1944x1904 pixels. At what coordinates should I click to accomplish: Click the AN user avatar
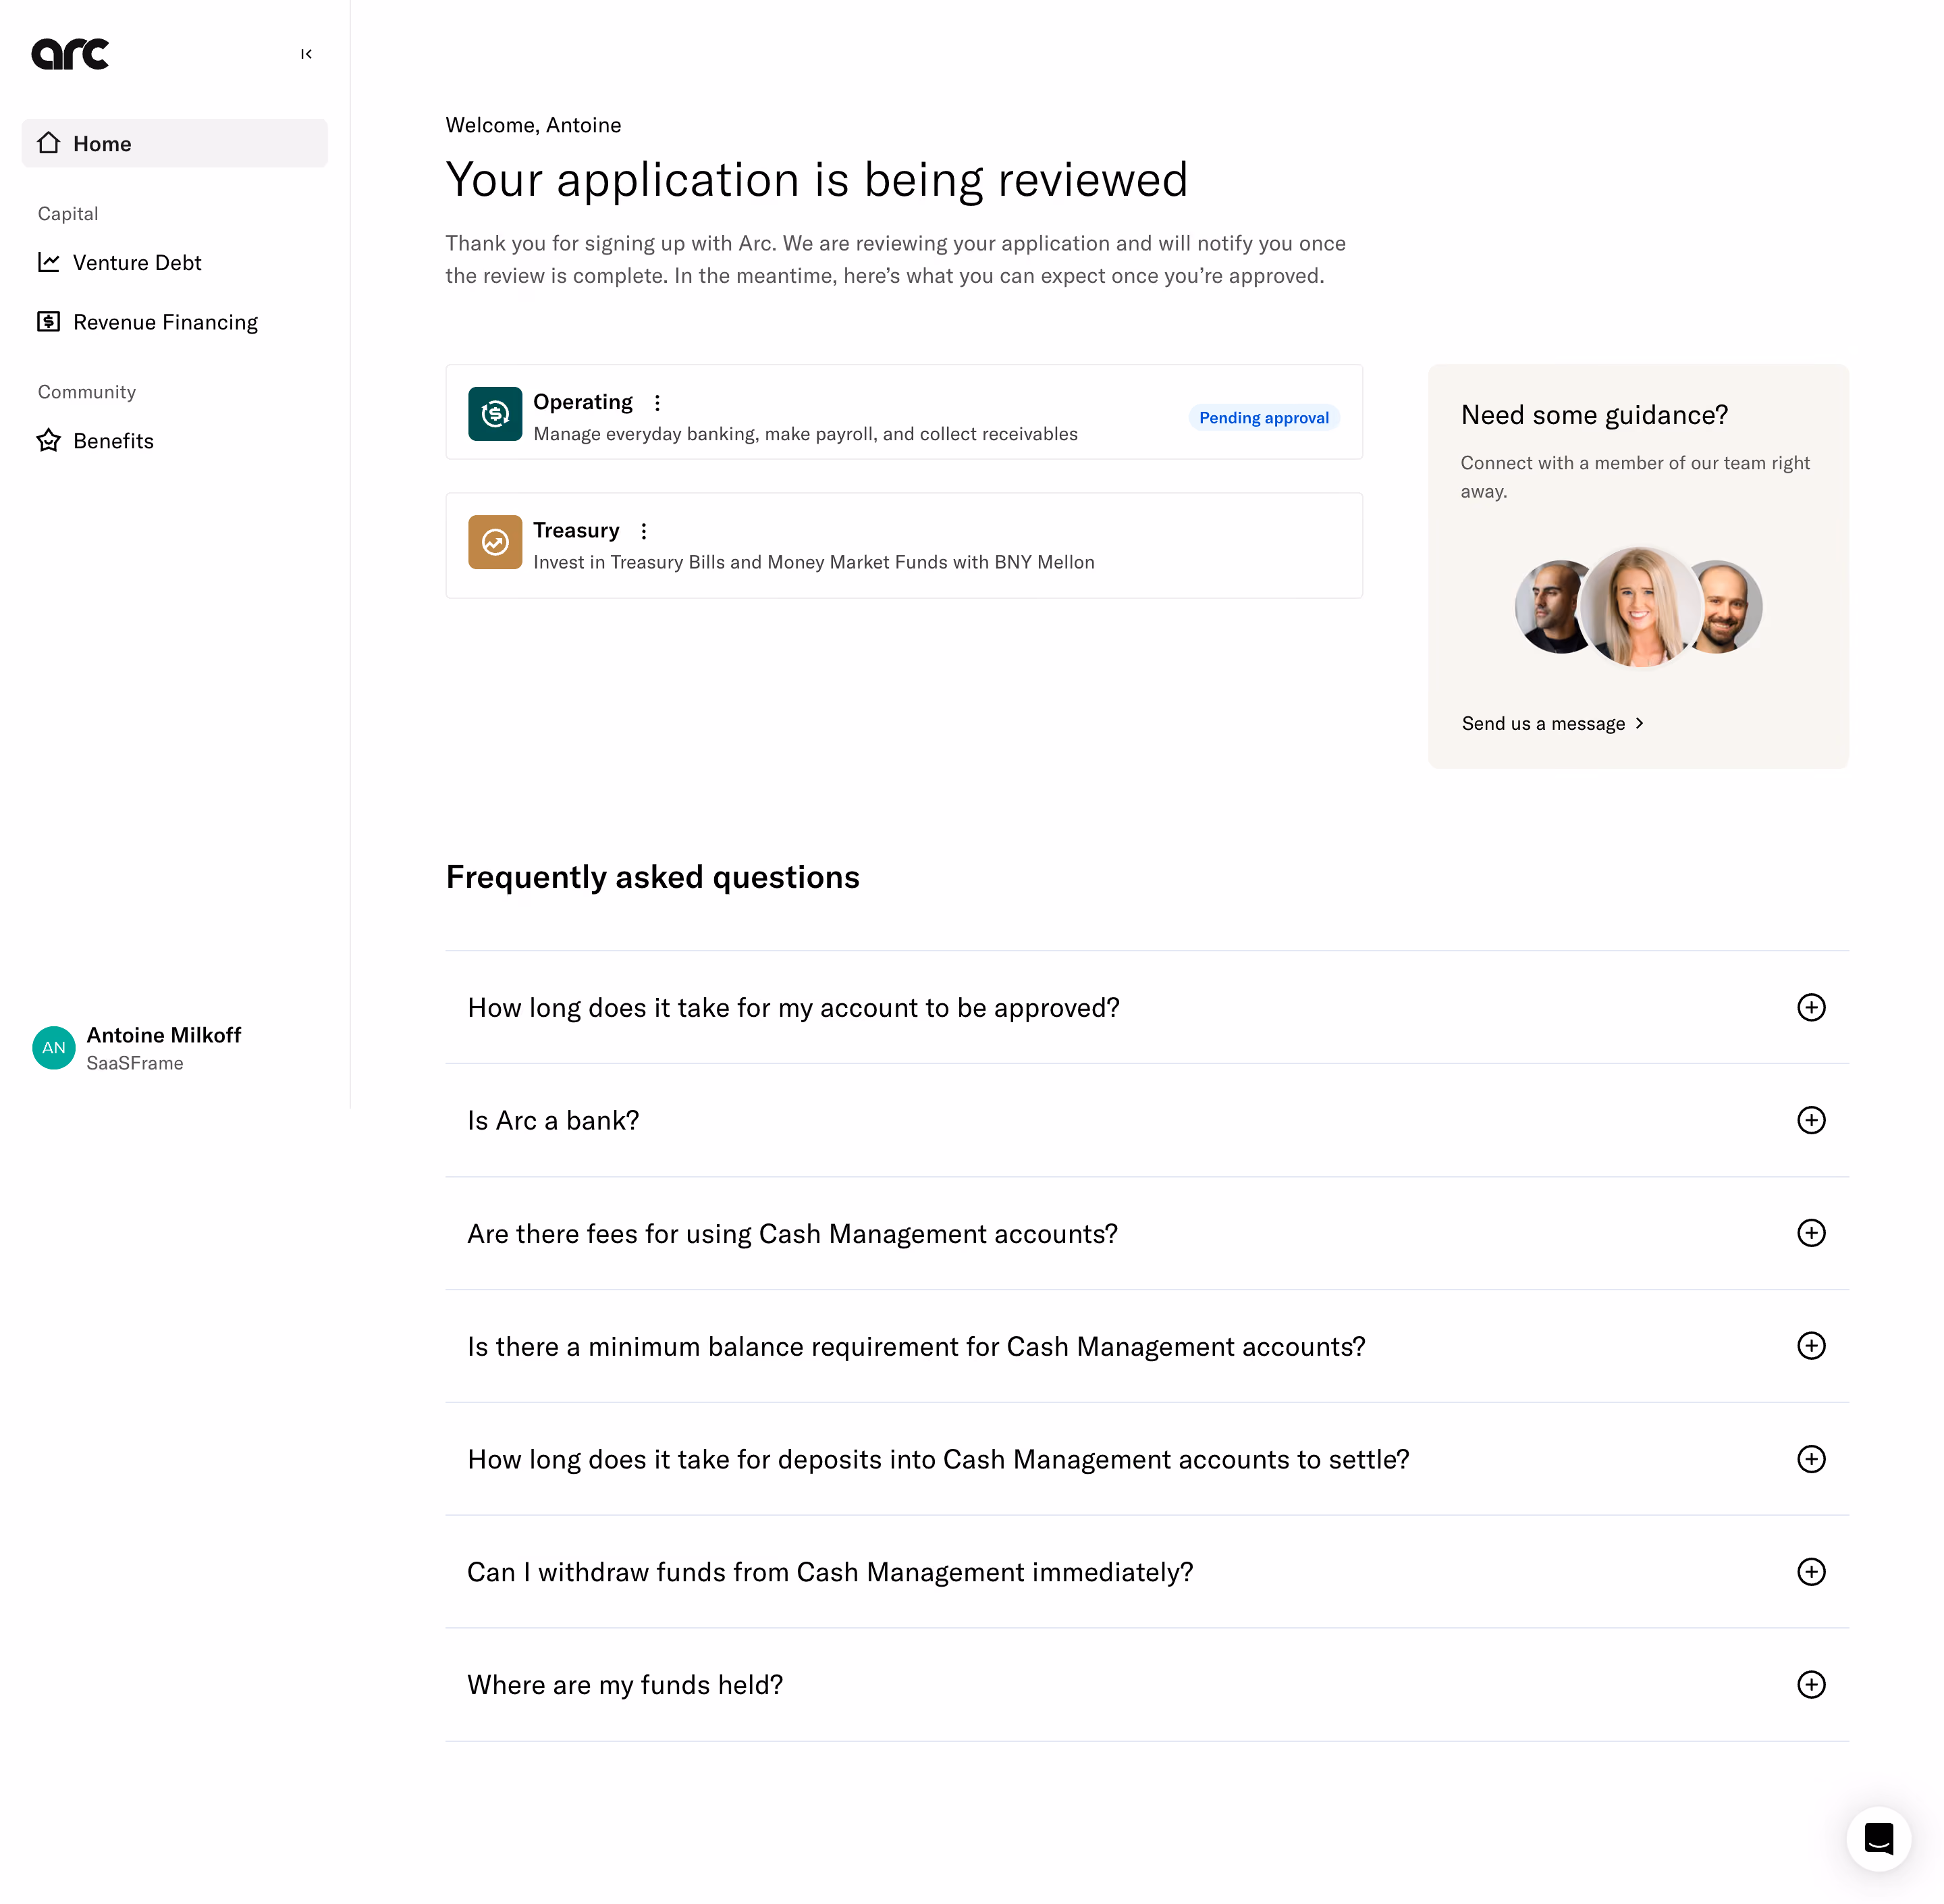point(54,1047)
